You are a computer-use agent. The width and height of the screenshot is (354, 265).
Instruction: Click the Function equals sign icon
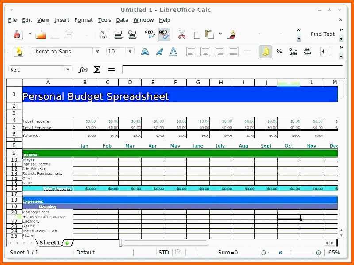coord(112,69)
